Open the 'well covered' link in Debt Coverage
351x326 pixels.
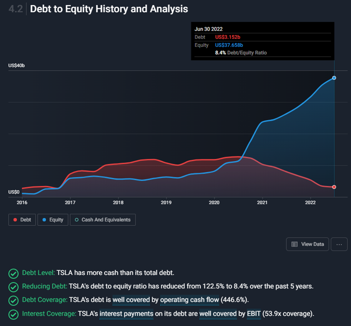click(x=131, y=300)
